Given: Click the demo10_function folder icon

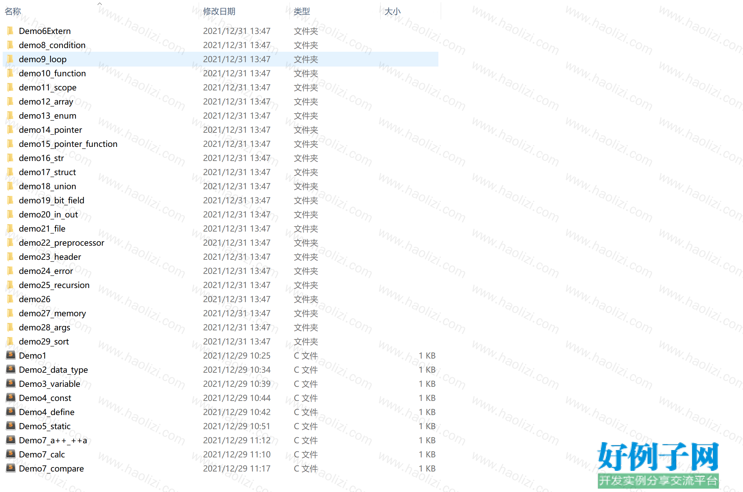Looking at the screenshot, I should pyautogui.click(x=10, y=73).
